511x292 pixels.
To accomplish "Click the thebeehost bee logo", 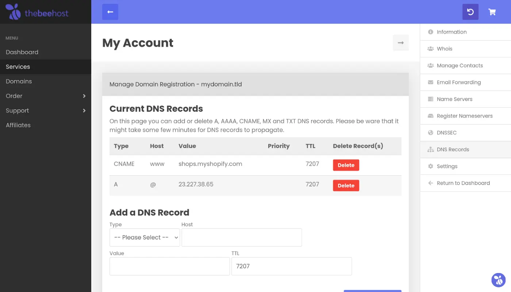I will pyautogui.click(x=13, y=12).
